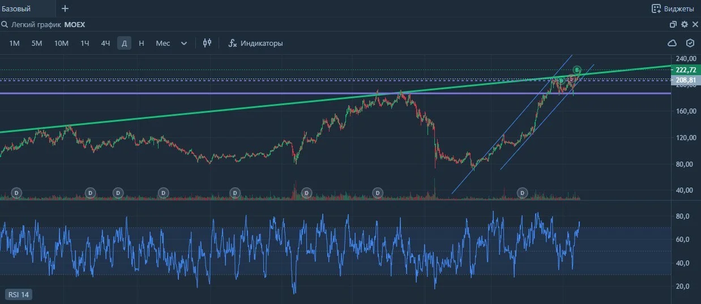Screen dimensions: 701x304
Task: Change chart type via candlestick icon
Action: tap(207, 43)
